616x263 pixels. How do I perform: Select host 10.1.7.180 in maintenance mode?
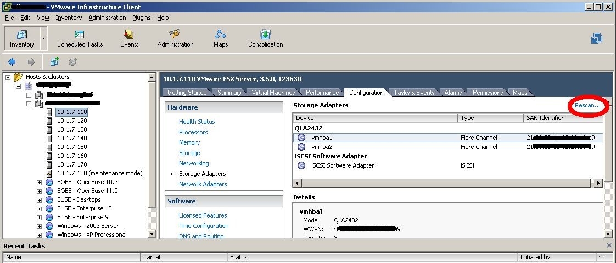100,173
